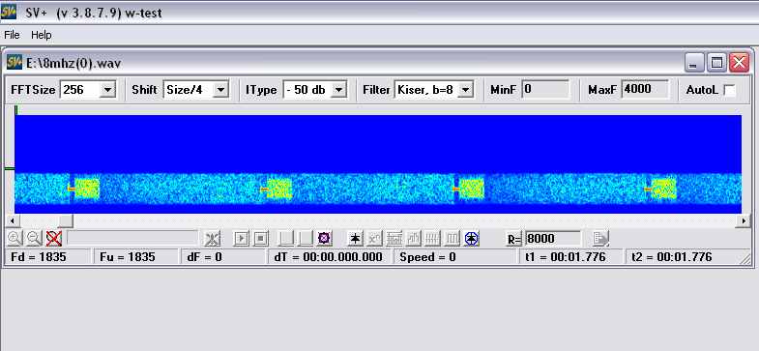The width and height of the screenshot is (759, 351).
Task: Click the zoom in magnifier icon
Action: pos(15,238)
